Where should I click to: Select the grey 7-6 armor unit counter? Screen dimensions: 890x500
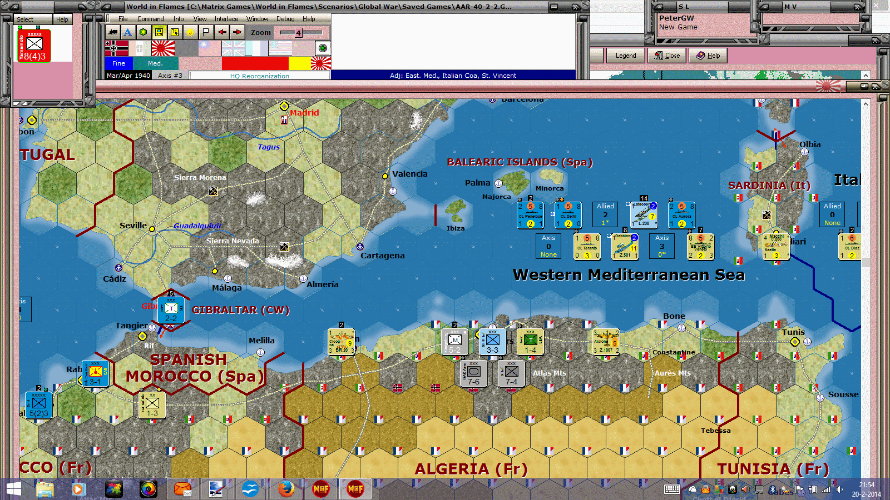tap(473, 374)
